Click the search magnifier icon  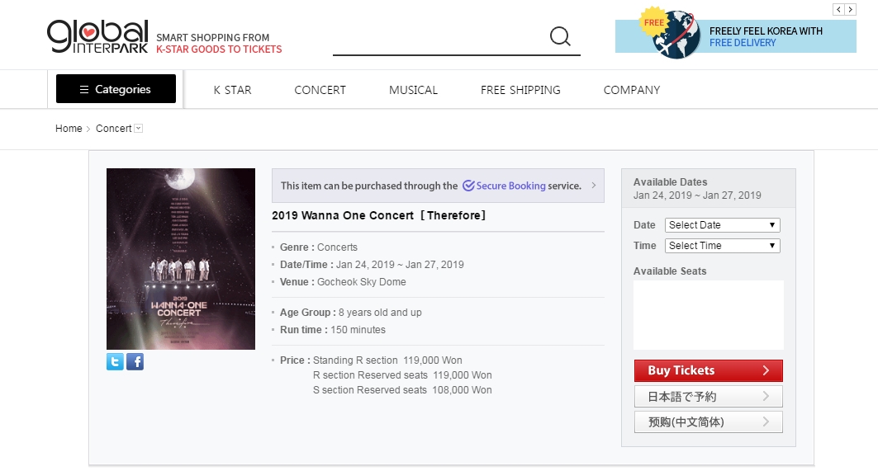tap(560, 37)
